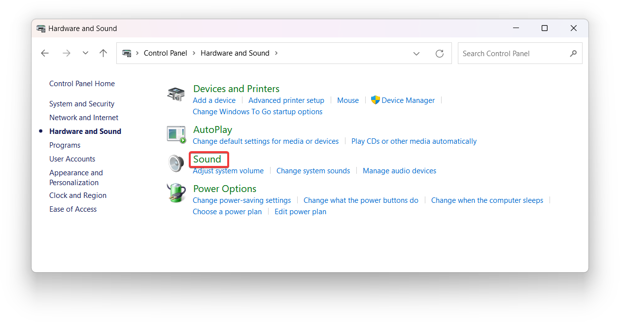Open User Accounts category
This screenshot has width=620, height=322.
[72, 159]
